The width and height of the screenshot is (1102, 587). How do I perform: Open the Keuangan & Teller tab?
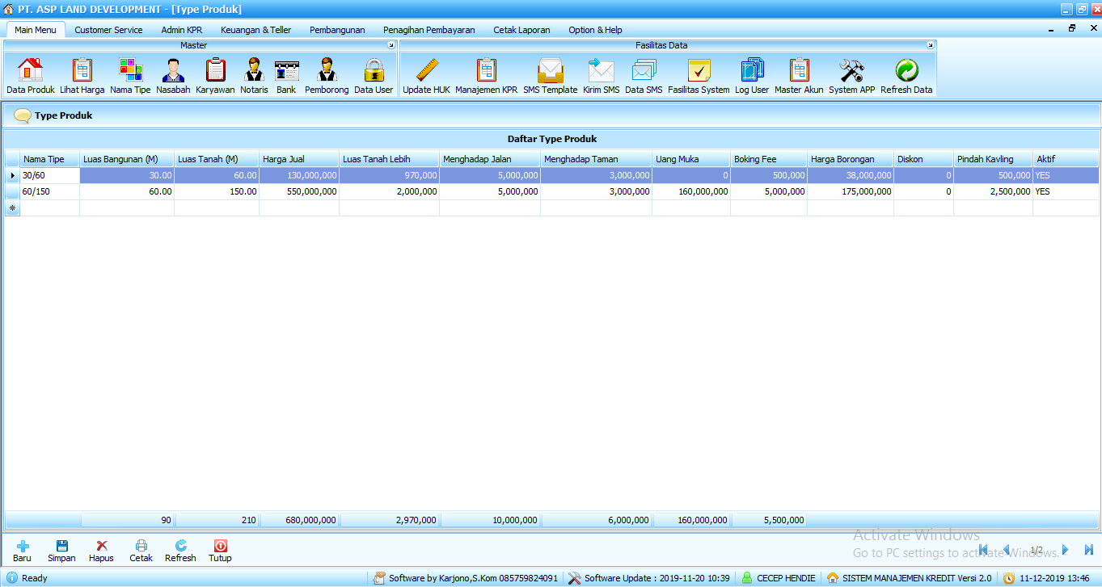point(255,30)
